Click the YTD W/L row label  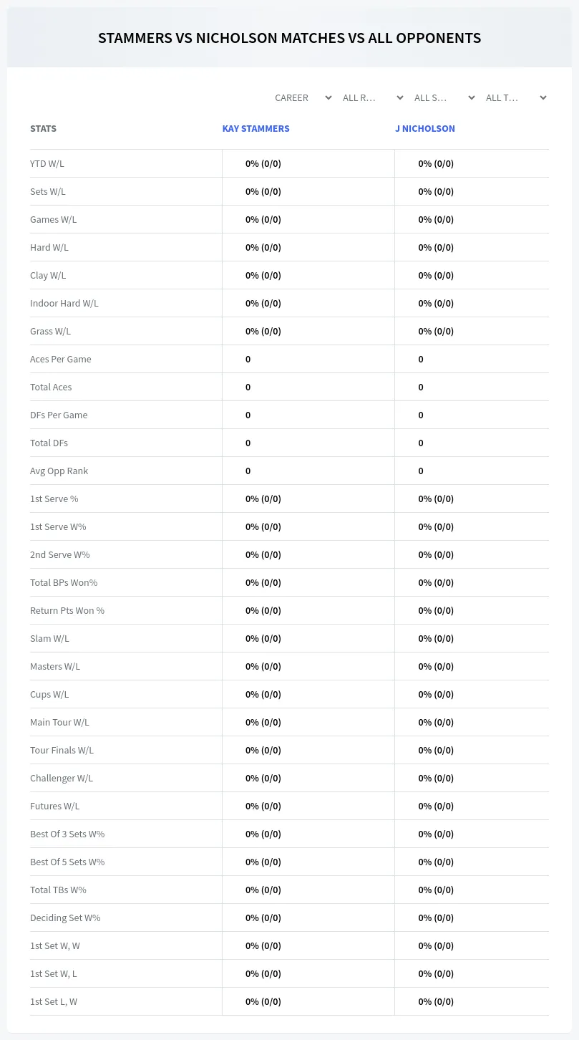(x=47, y=163)
